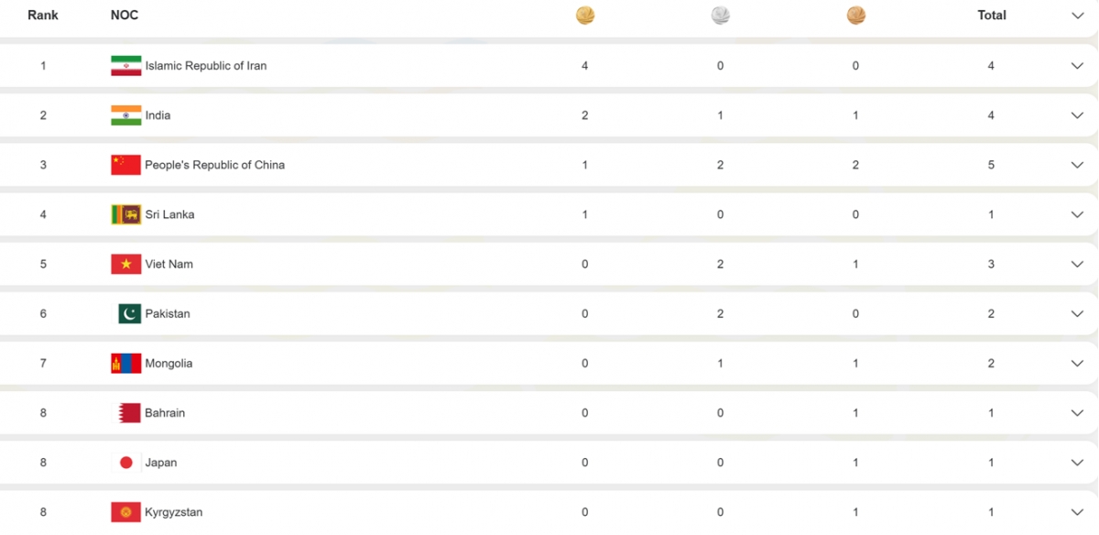Expand the Islamic Republic of Iran row
Viewport: 1099px width, 535px height.
tap(1077, 66)
